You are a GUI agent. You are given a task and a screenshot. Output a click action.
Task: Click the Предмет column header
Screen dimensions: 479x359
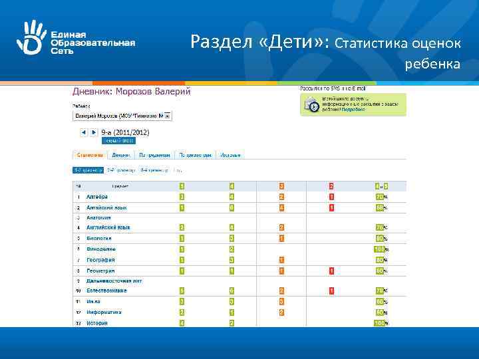[x=120, y=186]
